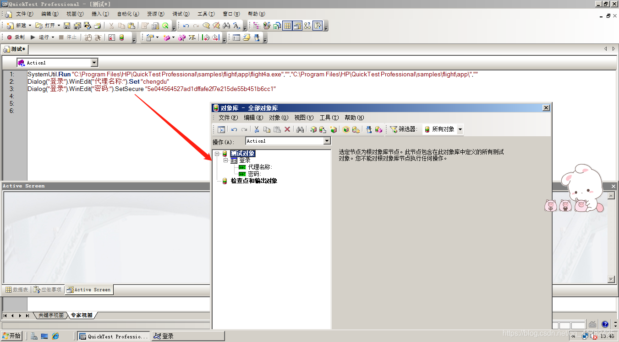
Task: Click red X Delete icon in Object Repository
Action: coord(287,129)
